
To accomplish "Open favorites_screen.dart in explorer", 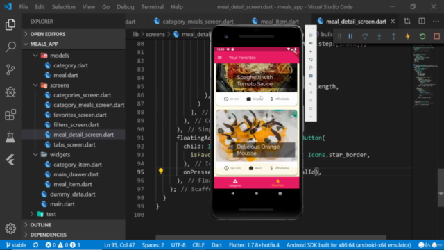I will coord(80,115).
